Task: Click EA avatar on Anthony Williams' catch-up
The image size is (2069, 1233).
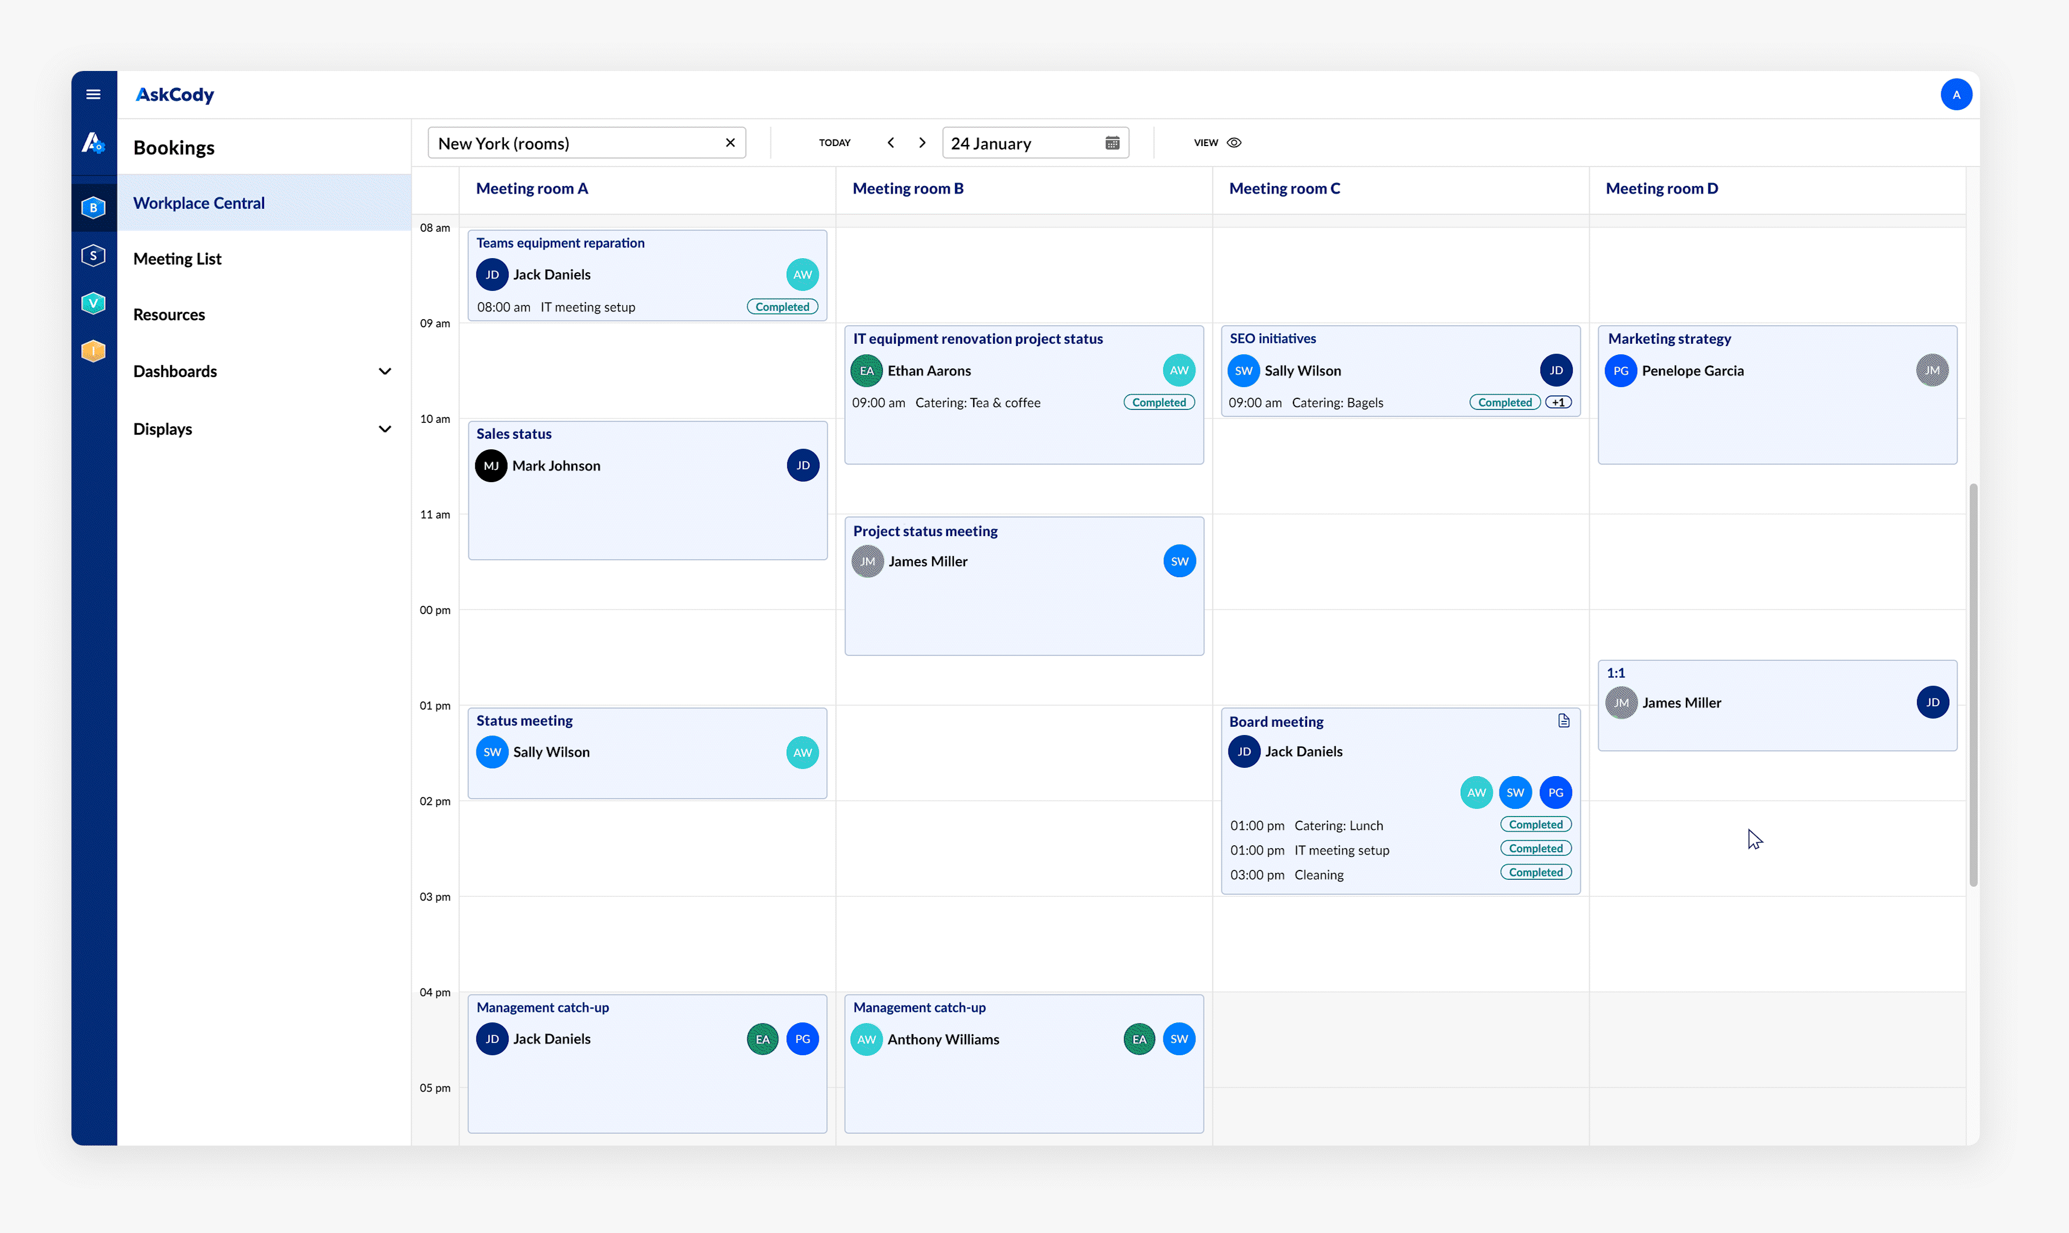Action: pos(1139,1039)
